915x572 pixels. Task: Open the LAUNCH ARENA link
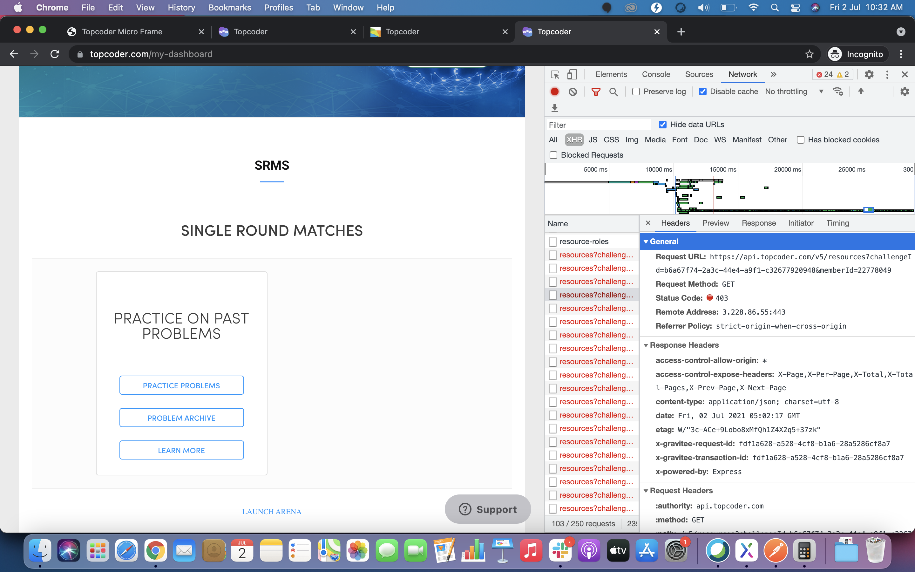(271, 512)
